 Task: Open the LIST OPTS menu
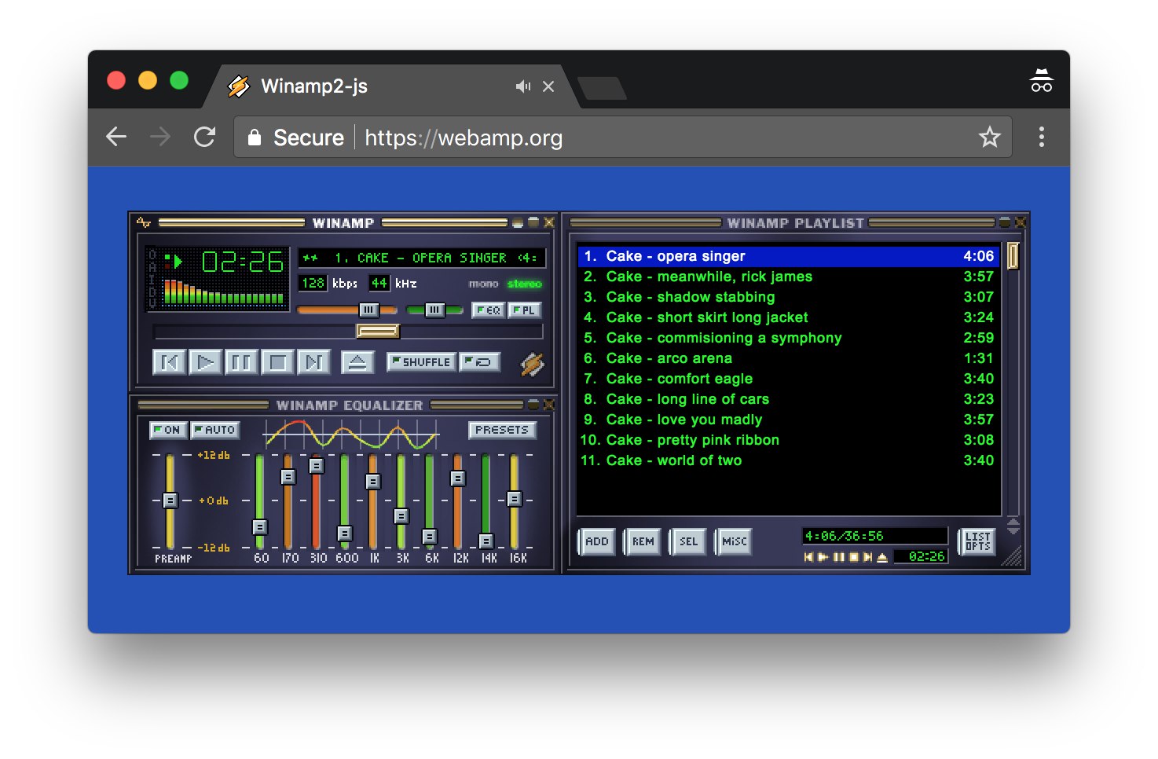click(x=978, y=541)
